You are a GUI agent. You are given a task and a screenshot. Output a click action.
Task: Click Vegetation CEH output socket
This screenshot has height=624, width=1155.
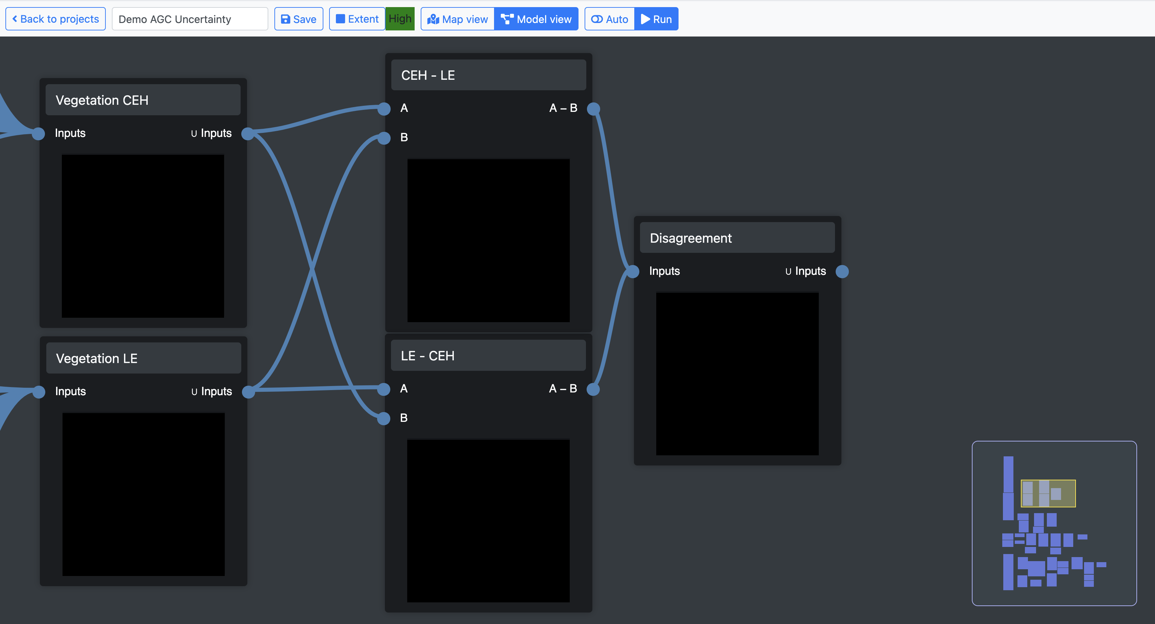(x=247, y=134)
